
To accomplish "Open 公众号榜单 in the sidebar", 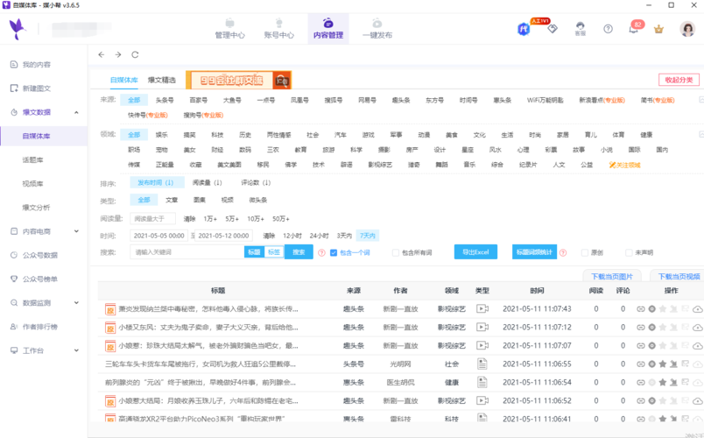I will click(40, 279).
